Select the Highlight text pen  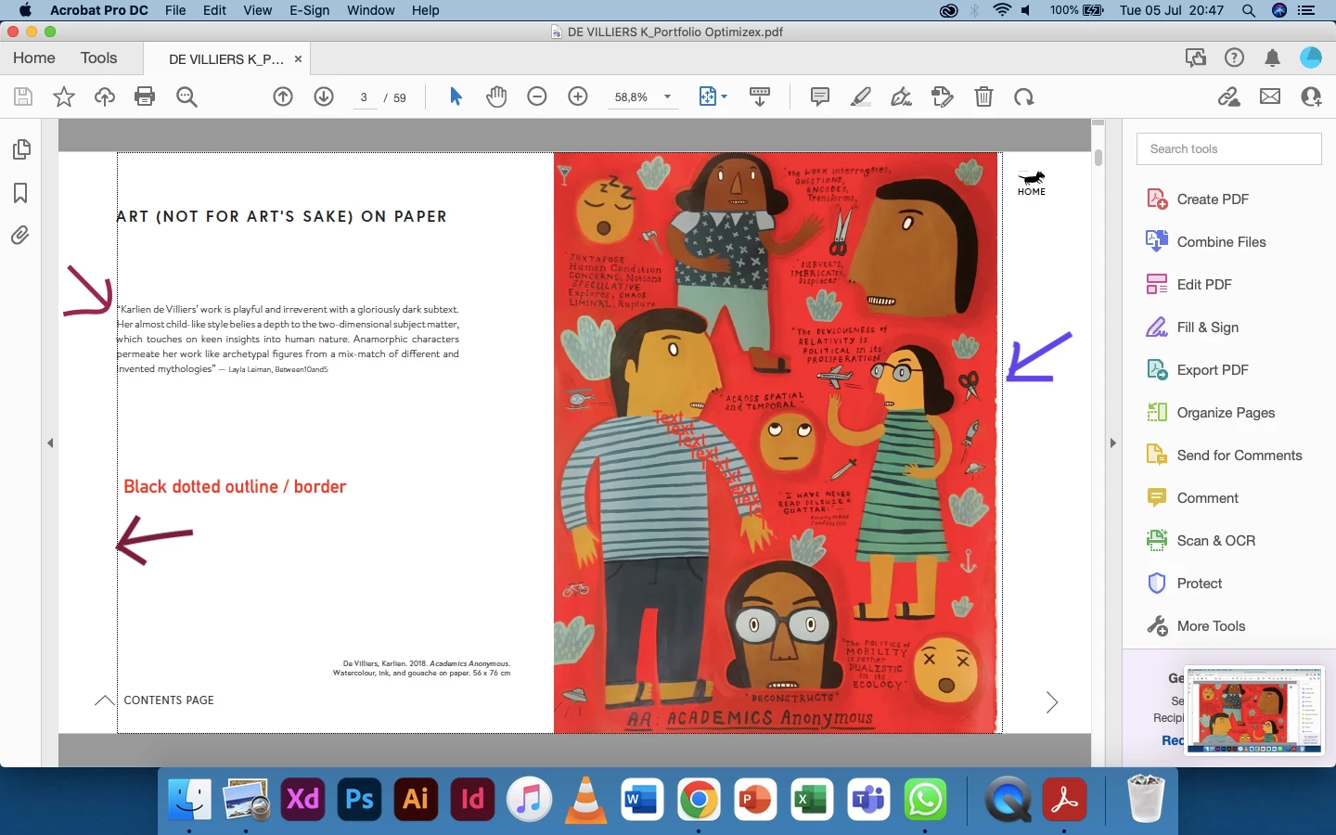[861, 96]
